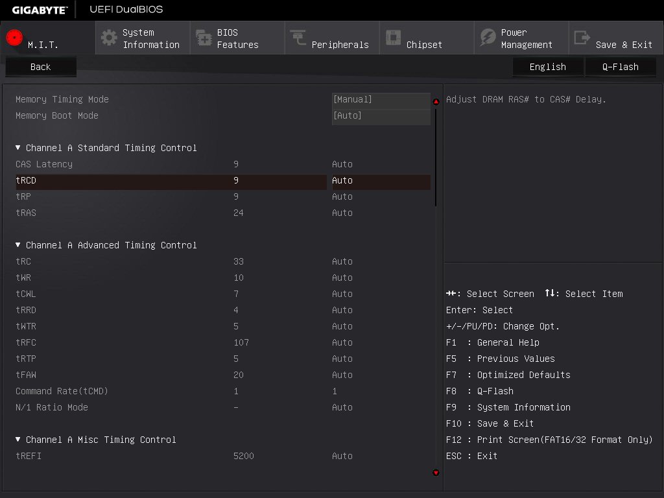Open the Memory Timing Mode dropdown
The height and width of the screenshot is (498, 664).
pyautogui.click(x=381, y=99)
